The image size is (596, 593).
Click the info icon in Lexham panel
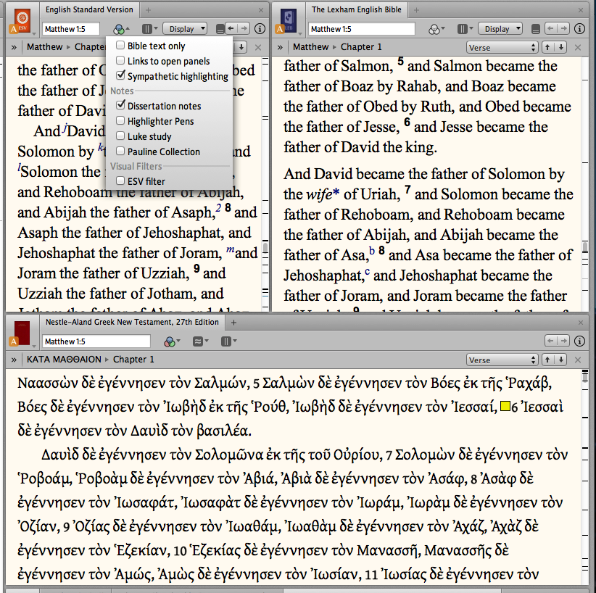pyautogui.click(x=579, y=29)
